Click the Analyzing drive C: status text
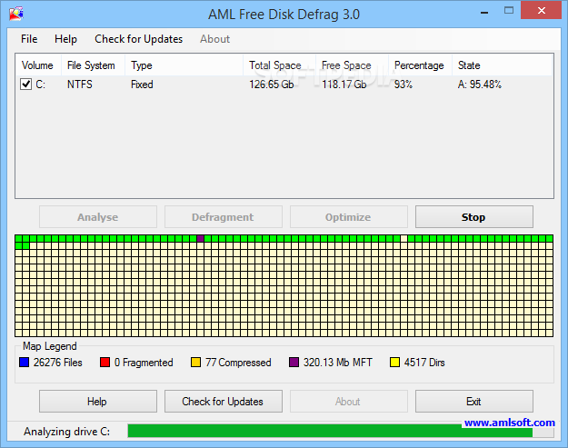Image resolution: width=568 pixels, height=448 pixels. 66,432
